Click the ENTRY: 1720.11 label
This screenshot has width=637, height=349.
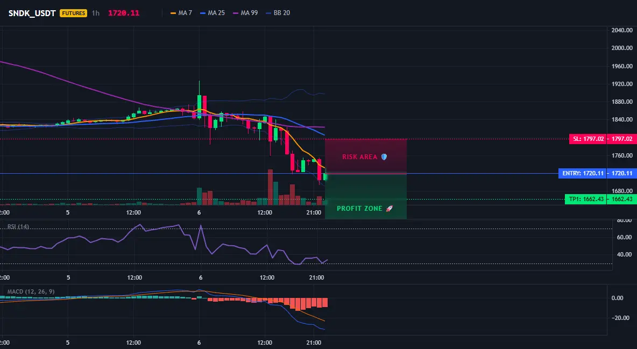point(583,174)
